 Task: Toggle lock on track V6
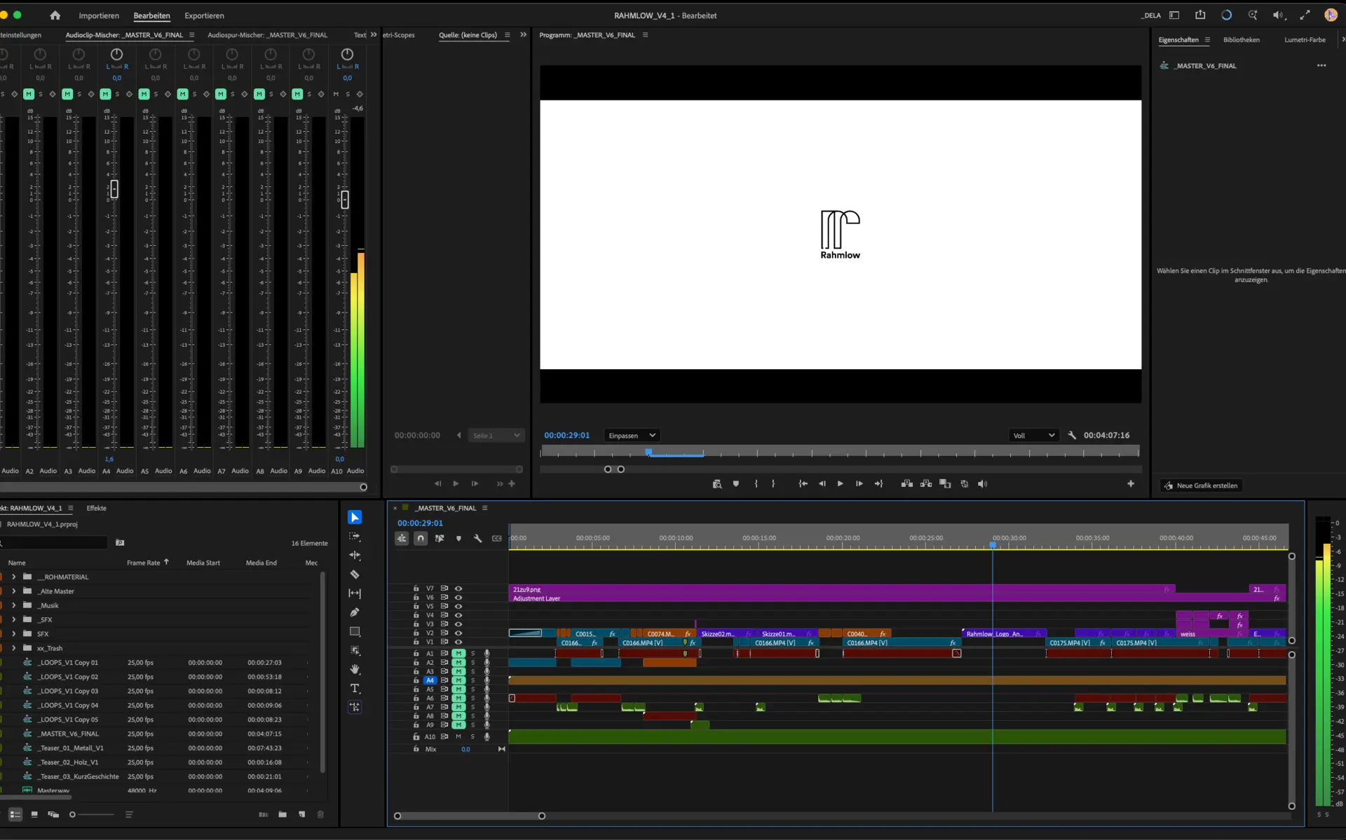pyautogui.click(x=416, y=598)
